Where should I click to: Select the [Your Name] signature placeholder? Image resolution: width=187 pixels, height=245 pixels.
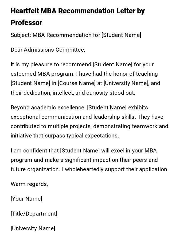[x=26, y=199]
